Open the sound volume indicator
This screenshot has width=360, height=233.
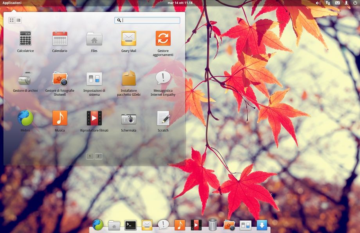click(x=318, y=3)
